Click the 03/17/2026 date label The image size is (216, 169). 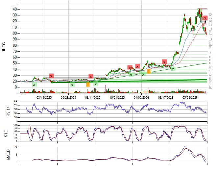[x=166, y=98]
